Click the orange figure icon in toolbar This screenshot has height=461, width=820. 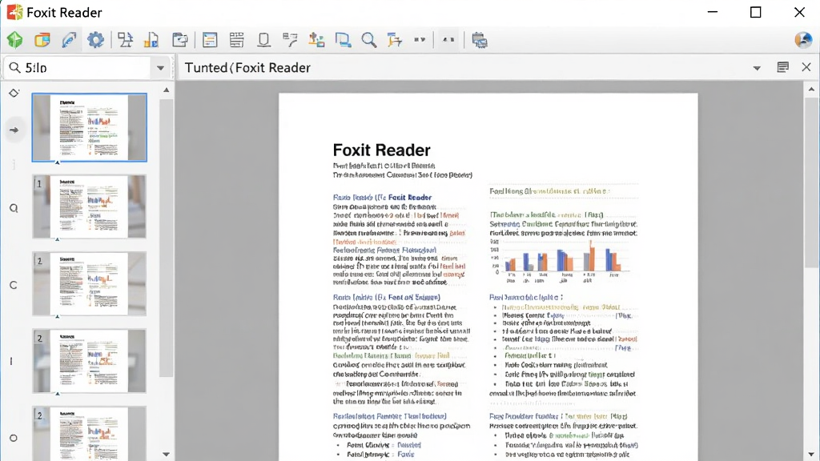coord(316,40)
